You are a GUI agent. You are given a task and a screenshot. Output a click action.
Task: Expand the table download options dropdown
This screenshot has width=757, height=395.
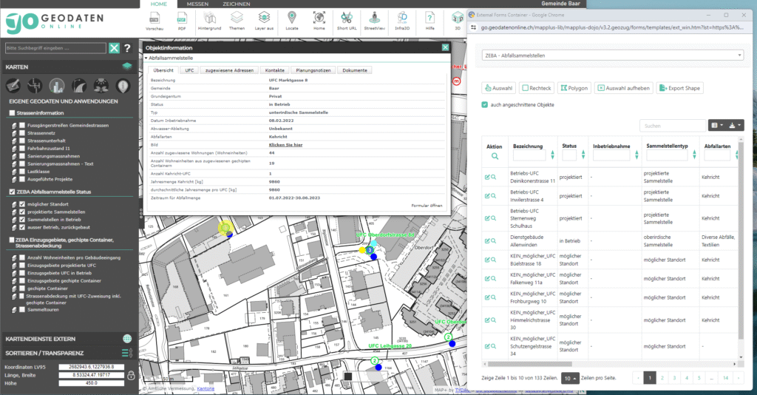click(x=735, y=126)
